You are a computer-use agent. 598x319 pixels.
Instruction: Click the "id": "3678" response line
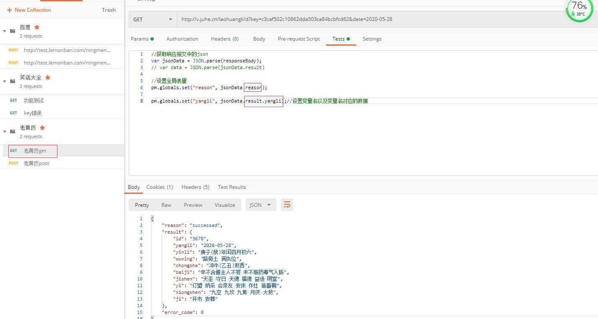pos(191,239)
